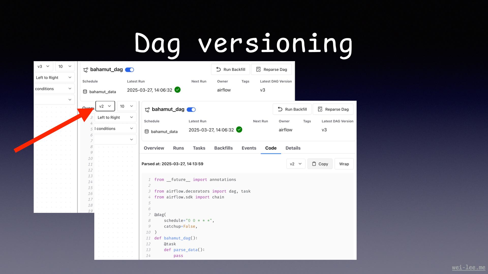Toggle the back bahamut_dag pause switch
488x274 pixels.
click(130, 70)
